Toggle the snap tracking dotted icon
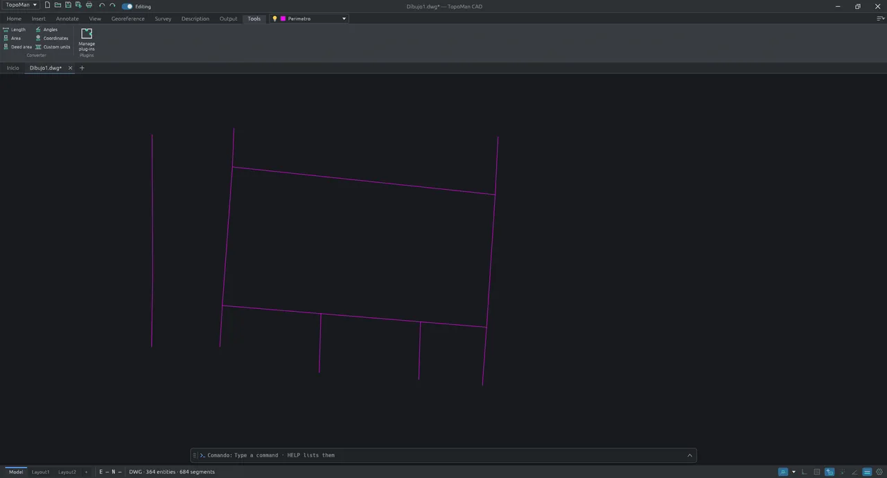The width and height of the screenshot is (887, 478). (x=842, y=472)
